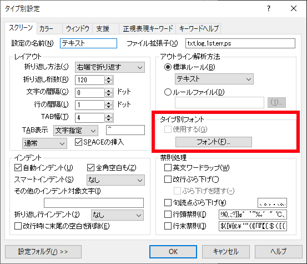The width and height of the screenshot is (307, 264).
Task: Click the TAB display character field
Action: [x=125, y=130]
